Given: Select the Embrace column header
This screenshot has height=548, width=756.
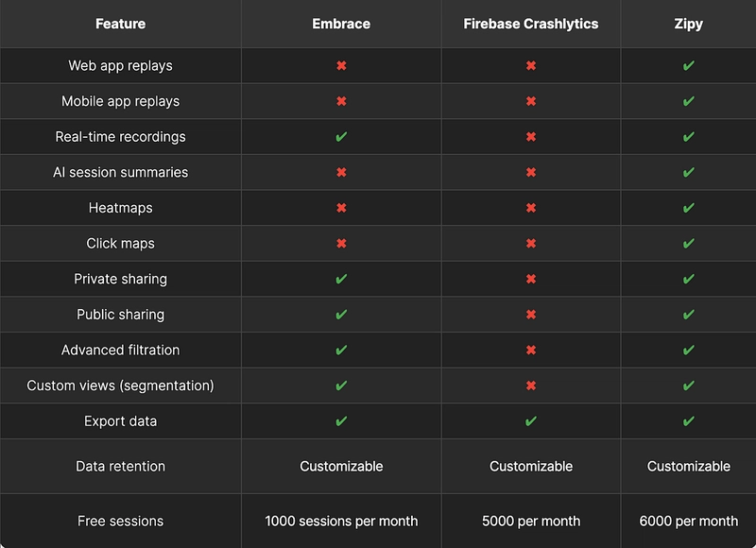Looking at the screenshot, I should click(x=341, y=24).
